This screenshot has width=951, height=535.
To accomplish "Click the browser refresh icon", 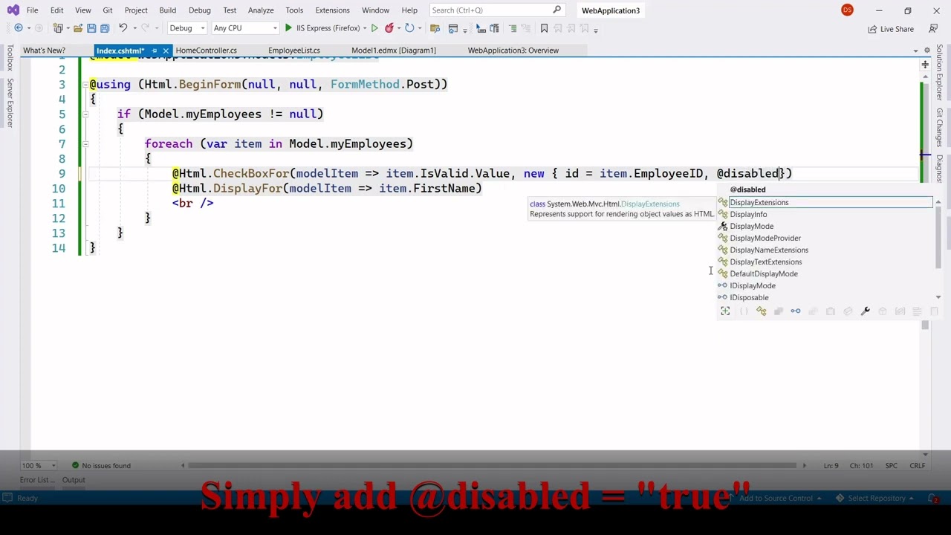I will [x=409, y=28].
